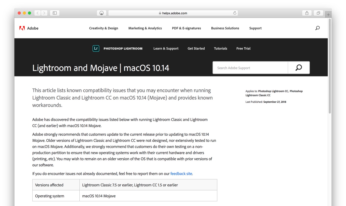Click the Free Trial link

pos(243,48)
